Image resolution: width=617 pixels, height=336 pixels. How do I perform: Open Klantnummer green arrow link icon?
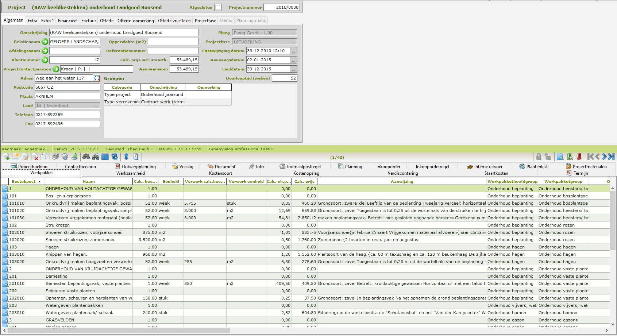pos(45,60)
